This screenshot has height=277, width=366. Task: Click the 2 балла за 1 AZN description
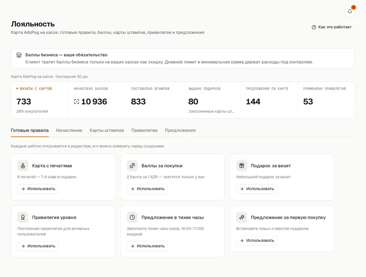(166, 177)
